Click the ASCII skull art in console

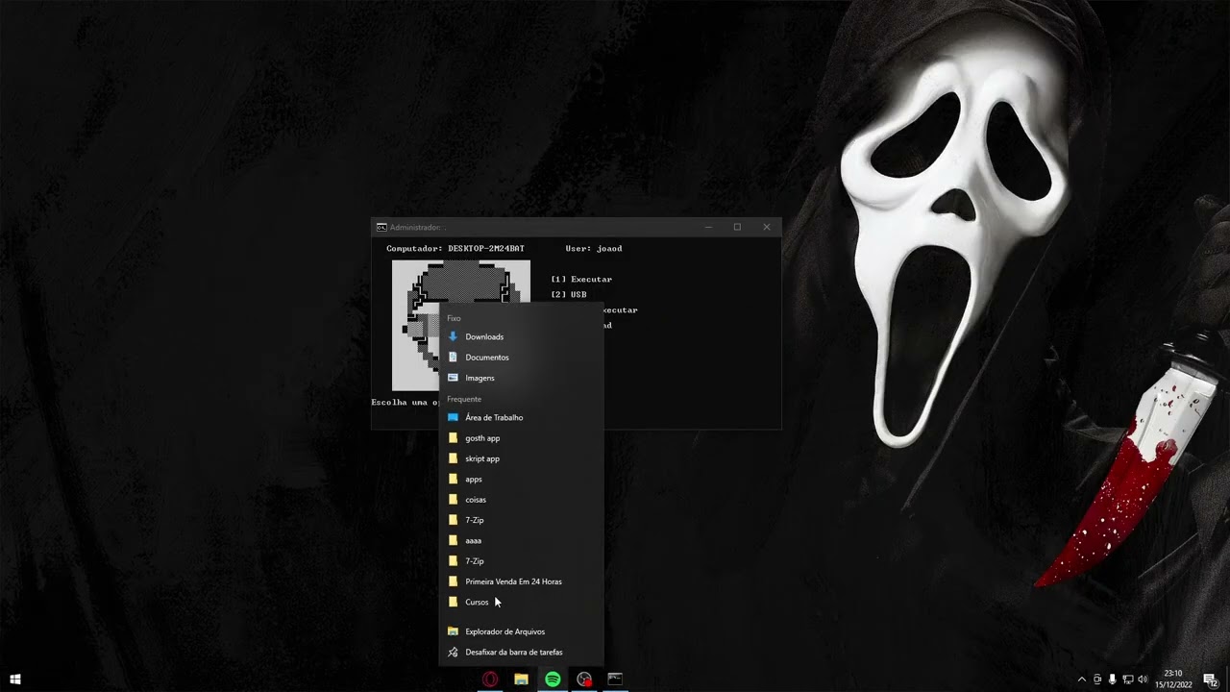point(461,325)
